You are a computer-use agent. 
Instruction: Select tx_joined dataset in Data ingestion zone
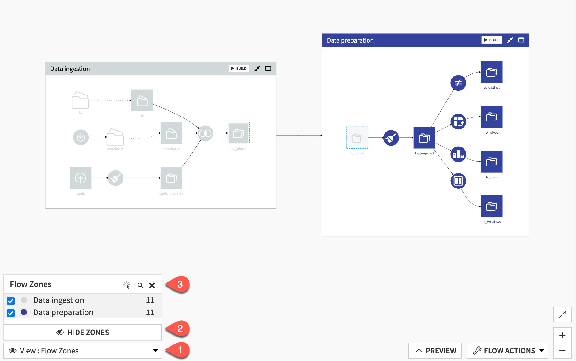239,133
